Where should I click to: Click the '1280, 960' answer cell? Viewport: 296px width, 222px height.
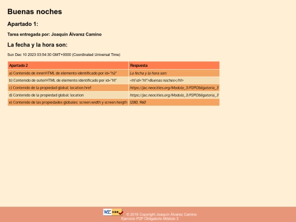tap(174, 103)
